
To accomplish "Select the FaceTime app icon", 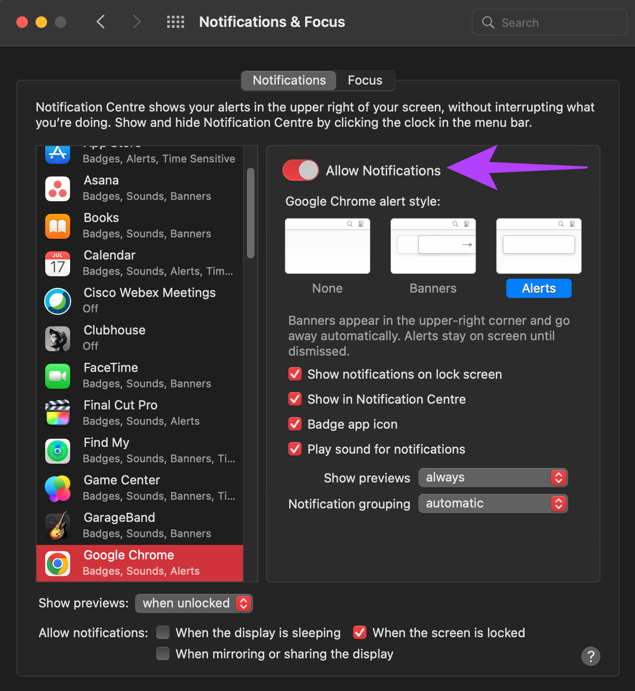I will coord(58,376).
